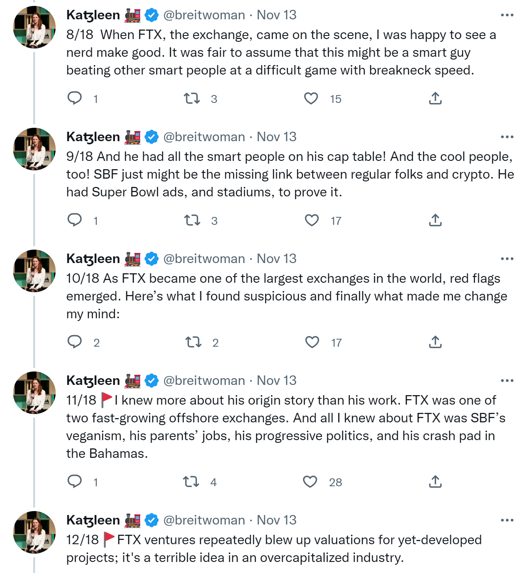Retweet the 11/18 Bahamas tweet
Viewport: 525px width, 573px height.
pos(191,482)
